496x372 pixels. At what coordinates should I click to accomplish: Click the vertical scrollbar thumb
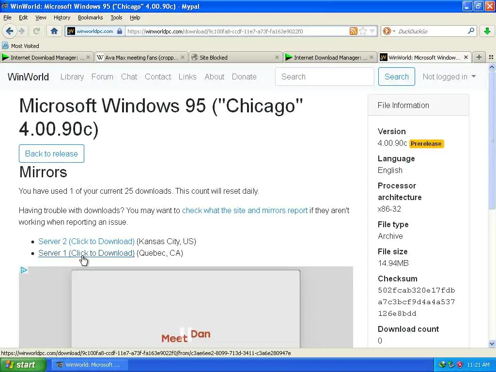click(492, 140)
